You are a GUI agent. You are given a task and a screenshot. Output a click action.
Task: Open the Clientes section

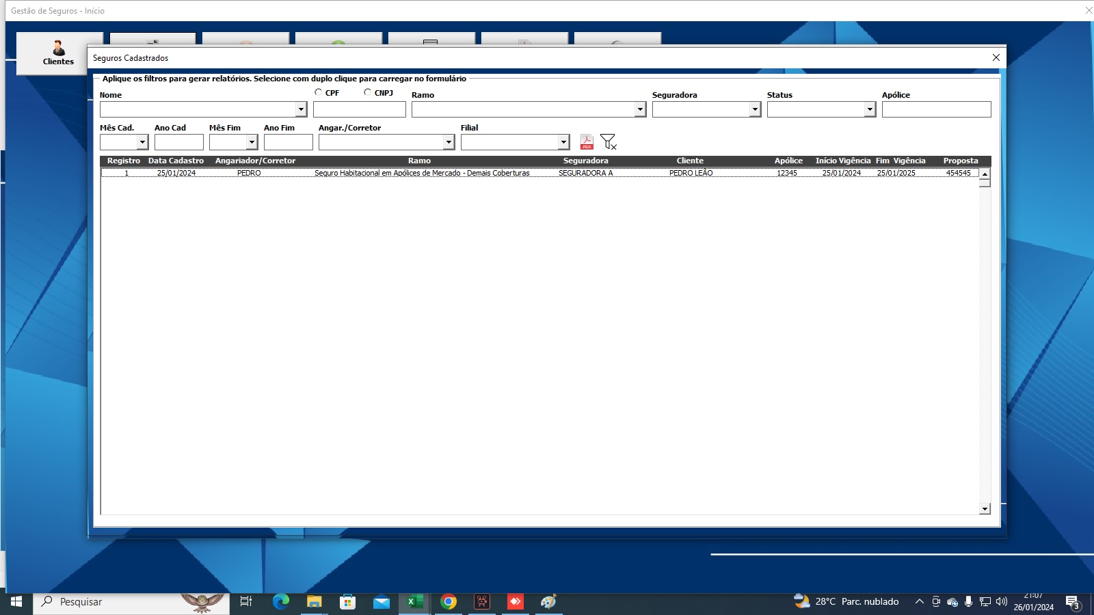(x=59, y=53)
